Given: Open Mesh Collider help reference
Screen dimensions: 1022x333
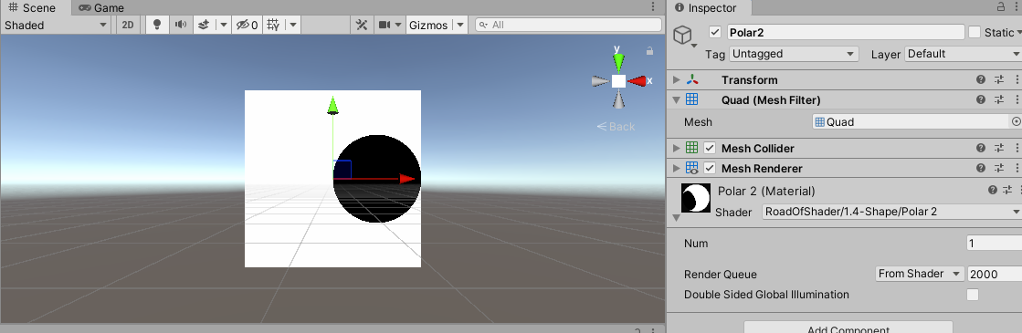Looking at the screenshot, I should pos(981,148).
